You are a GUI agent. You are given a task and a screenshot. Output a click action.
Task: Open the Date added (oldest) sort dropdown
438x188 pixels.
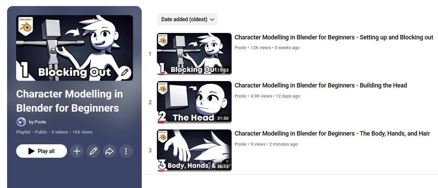tap(187, 20)
